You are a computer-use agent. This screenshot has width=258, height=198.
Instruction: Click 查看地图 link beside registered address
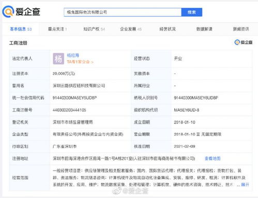(x=213, y=159)
